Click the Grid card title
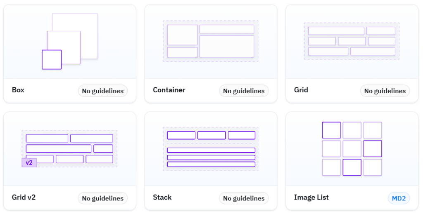The height and width of the screenshot is (214, 423). point(301,90)
